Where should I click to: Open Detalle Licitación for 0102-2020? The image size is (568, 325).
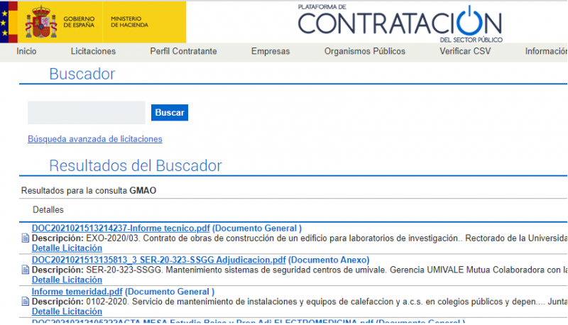point(67,312)
